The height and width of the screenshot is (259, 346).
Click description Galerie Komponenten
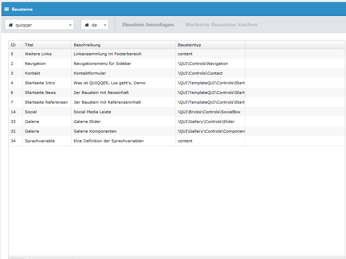pos(95,131)
